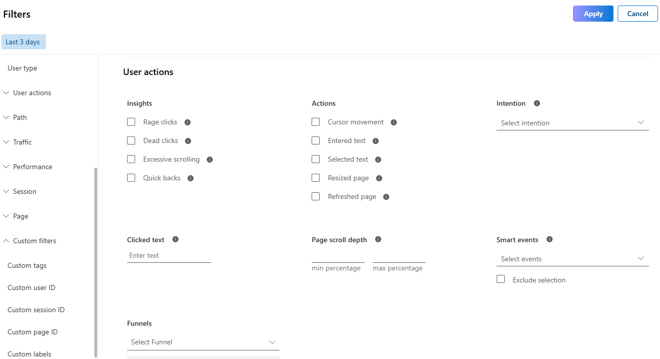Tick the Entered text checkbox
This screenshot has height=359, width=660.
(316, 140)
